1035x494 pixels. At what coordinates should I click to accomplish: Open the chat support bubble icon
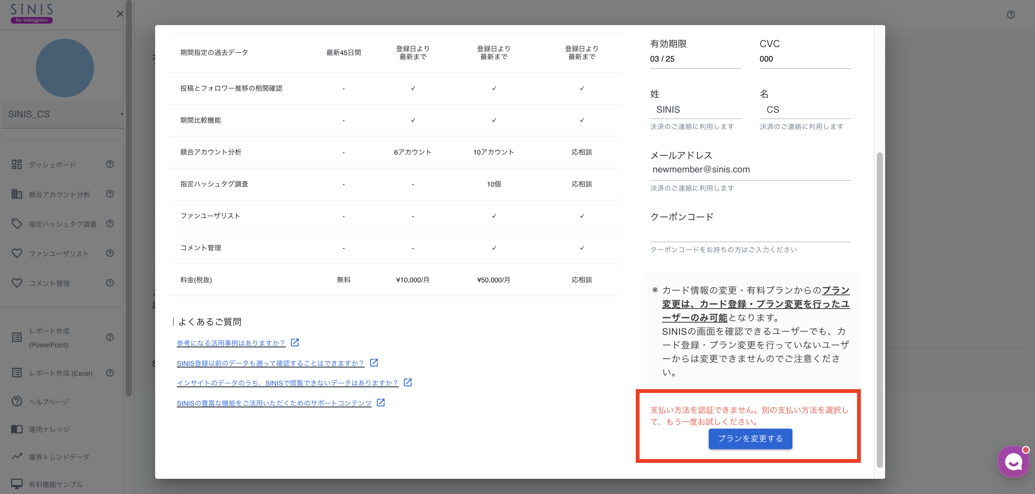coord(1013,461)
